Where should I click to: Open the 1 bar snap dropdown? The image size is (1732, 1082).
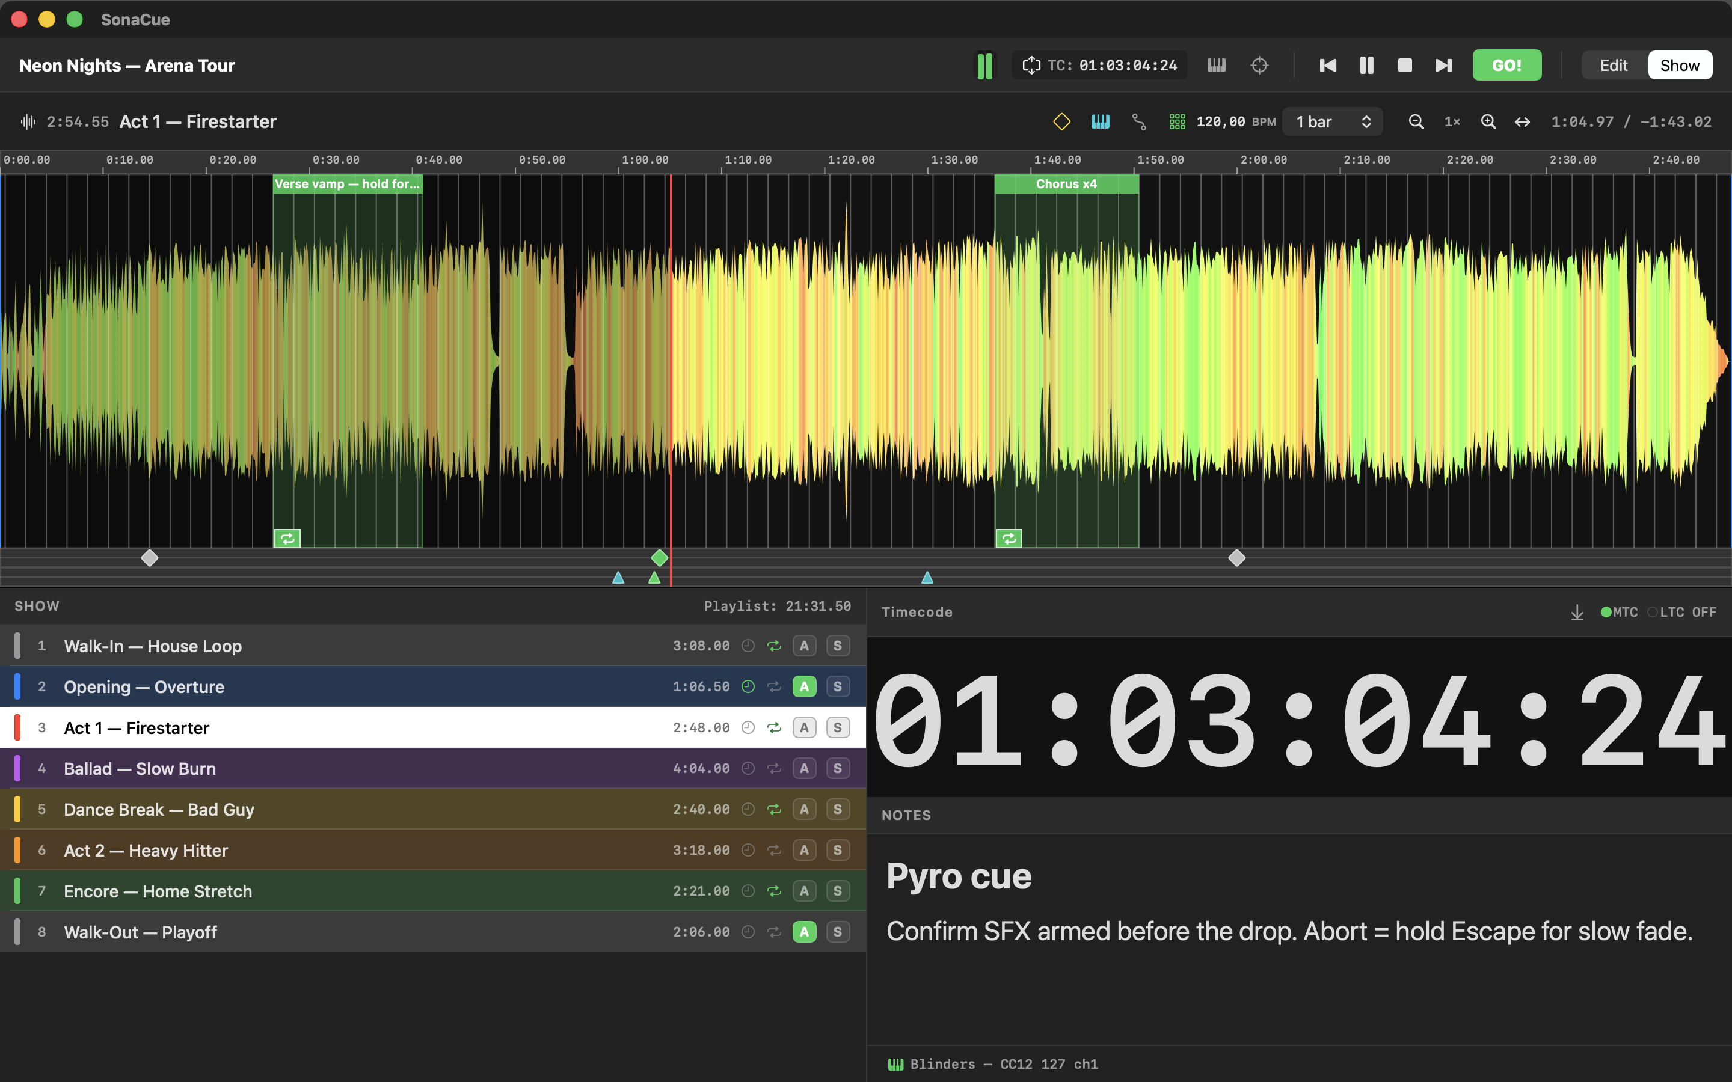[x=1333, y=121]
